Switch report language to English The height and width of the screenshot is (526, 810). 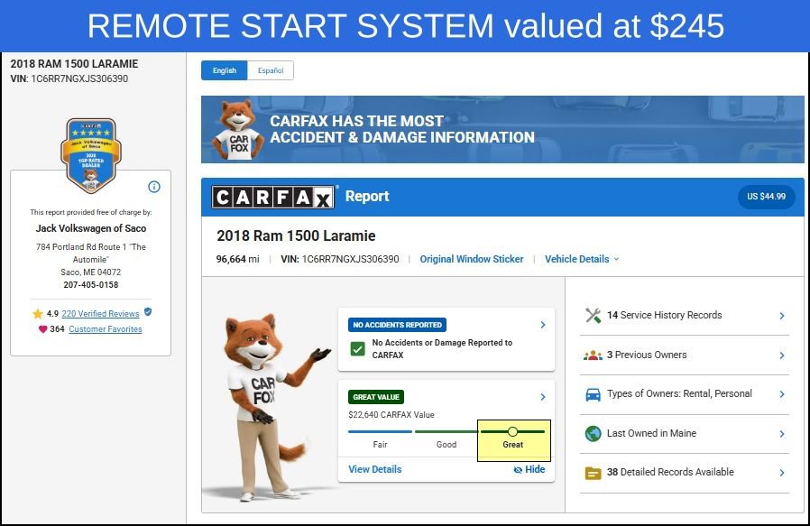pos(225,70)
